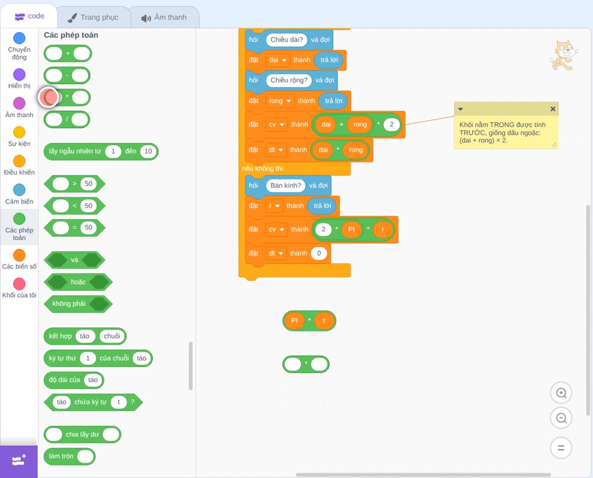
Task: Switch to the code tab
Action: [x=29, y=16]
